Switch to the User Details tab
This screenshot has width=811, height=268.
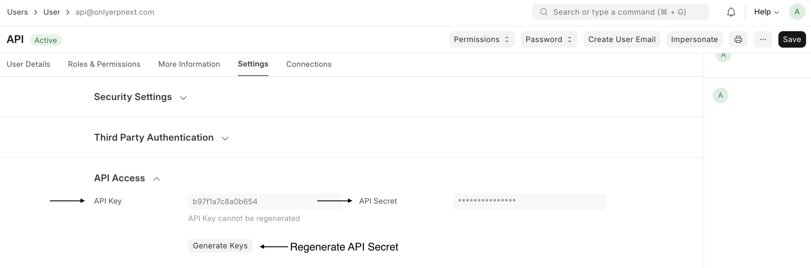[28, 64]
